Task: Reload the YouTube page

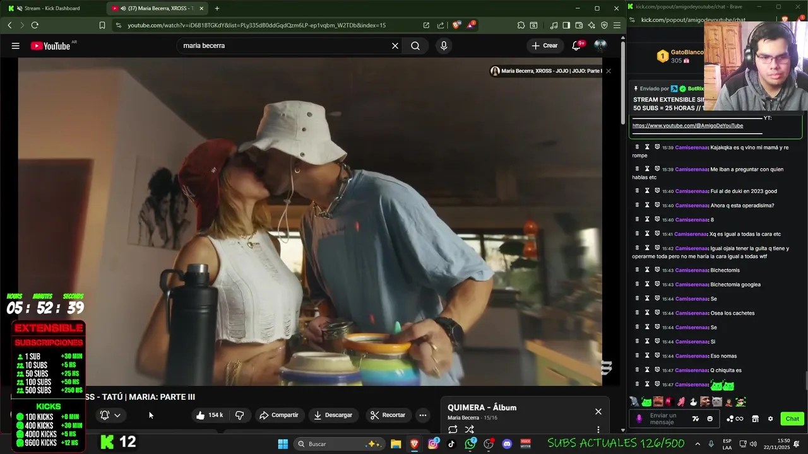Action: click(x=35, y=25)
